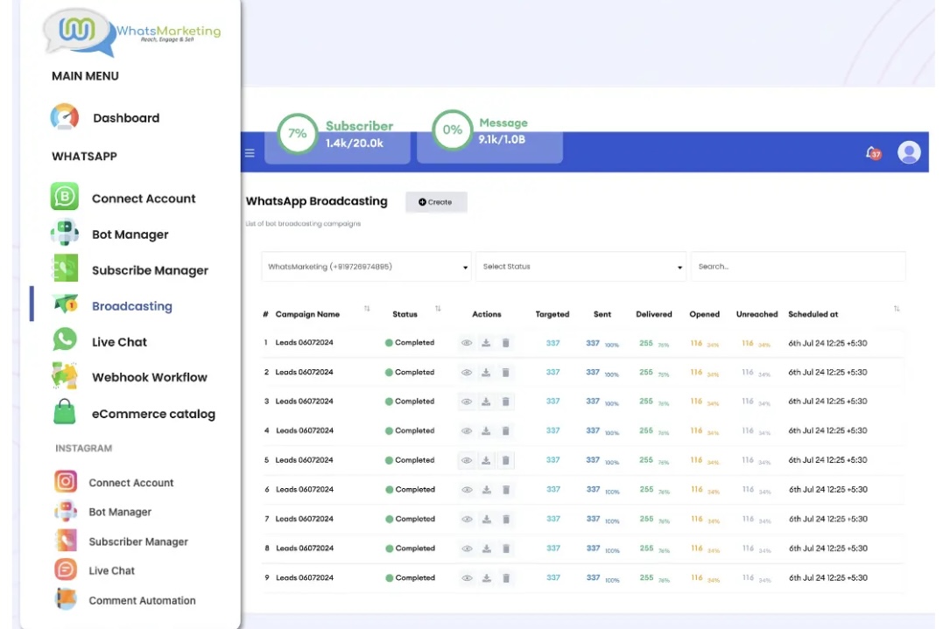Open the WhatsMarketing account dropdown
The height and width of the screenshot is (629, 943).
click(x=366, y=267)
